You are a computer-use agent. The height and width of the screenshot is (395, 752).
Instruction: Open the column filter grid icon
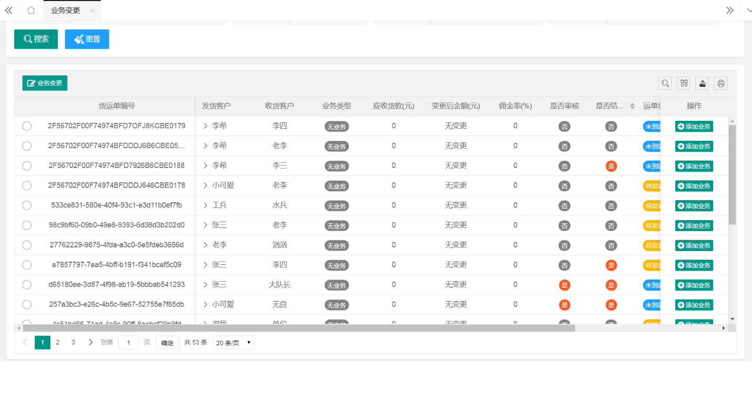[x=683, y=83]
